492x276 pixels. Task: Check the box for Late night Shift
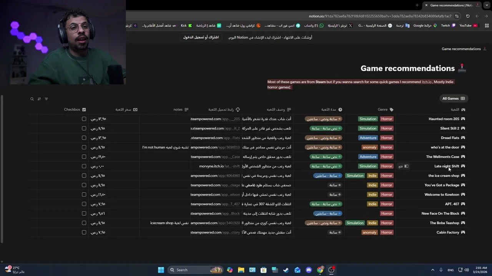[84, 166]
